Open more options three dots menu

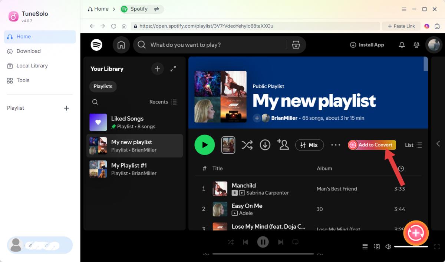click(x=336, y=145)
